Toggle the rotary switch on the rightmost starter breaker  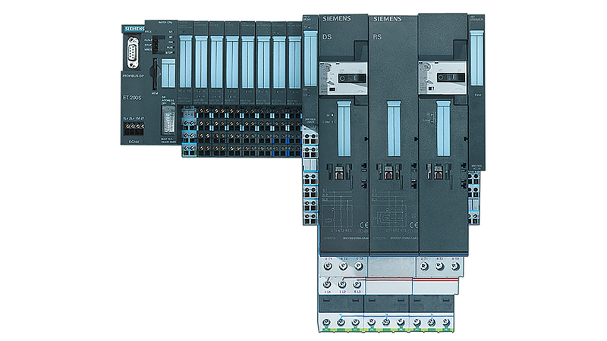coord(451,78)
